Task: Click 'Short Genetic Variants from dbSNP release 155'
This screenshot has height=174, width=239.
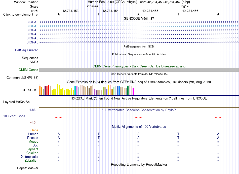Action: point(139,74)
